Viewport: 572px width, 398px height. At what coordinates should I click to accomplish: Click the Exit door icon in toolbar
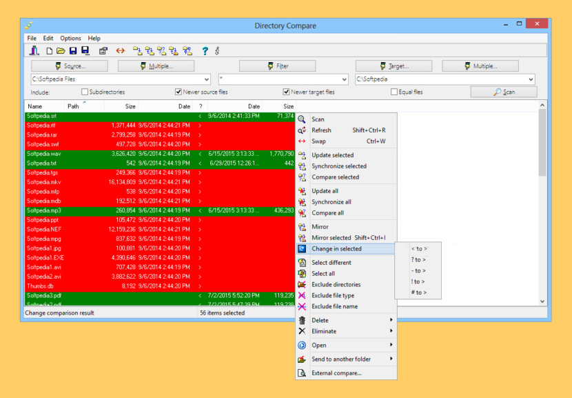34,51
